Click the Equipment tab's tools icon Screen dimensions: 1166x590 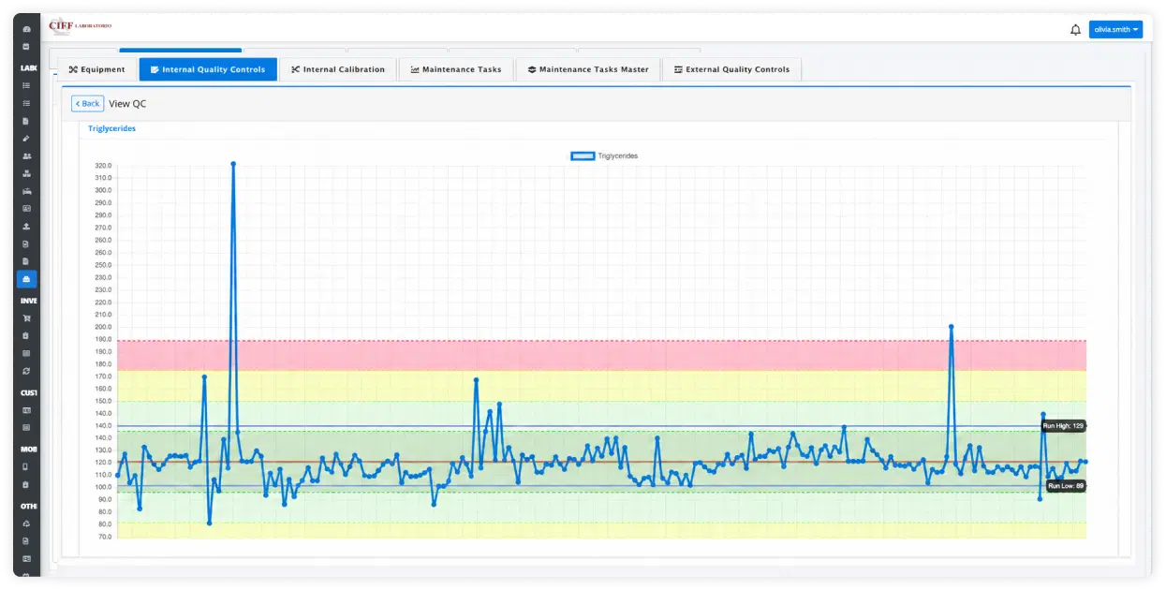[x=73, y=69]
